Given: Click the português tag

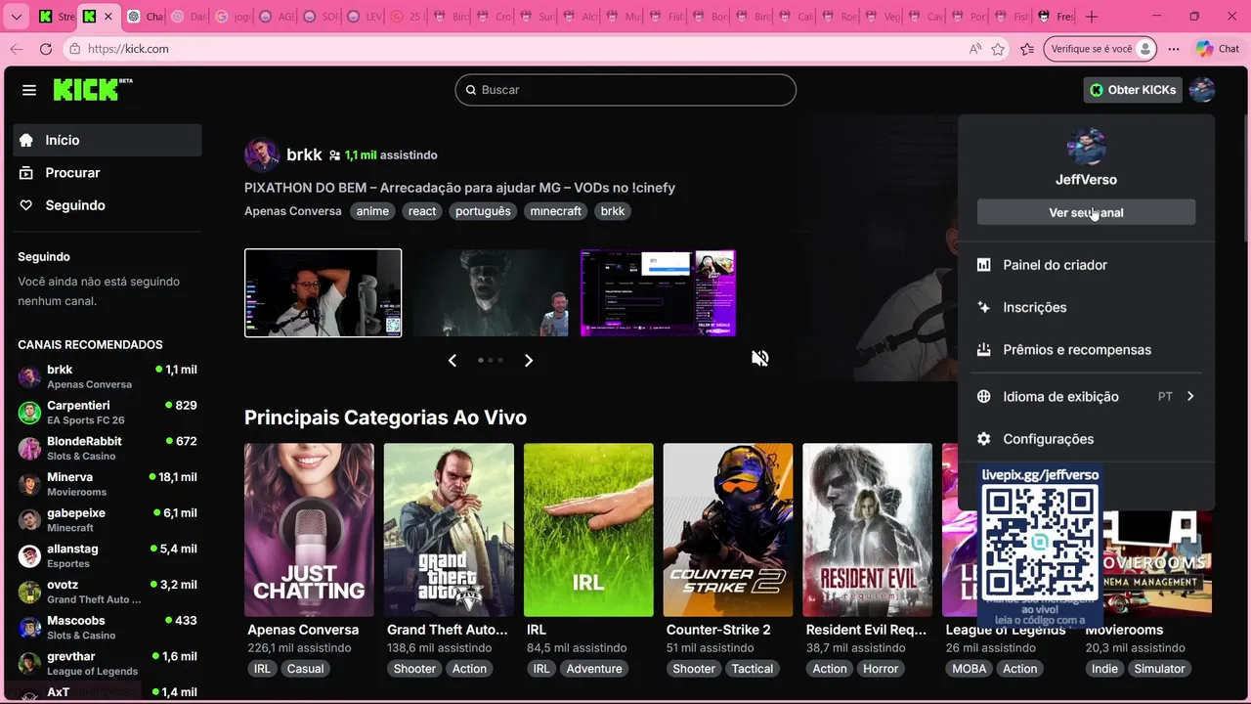Looking at the screenshot, I should tap(483, 211).
